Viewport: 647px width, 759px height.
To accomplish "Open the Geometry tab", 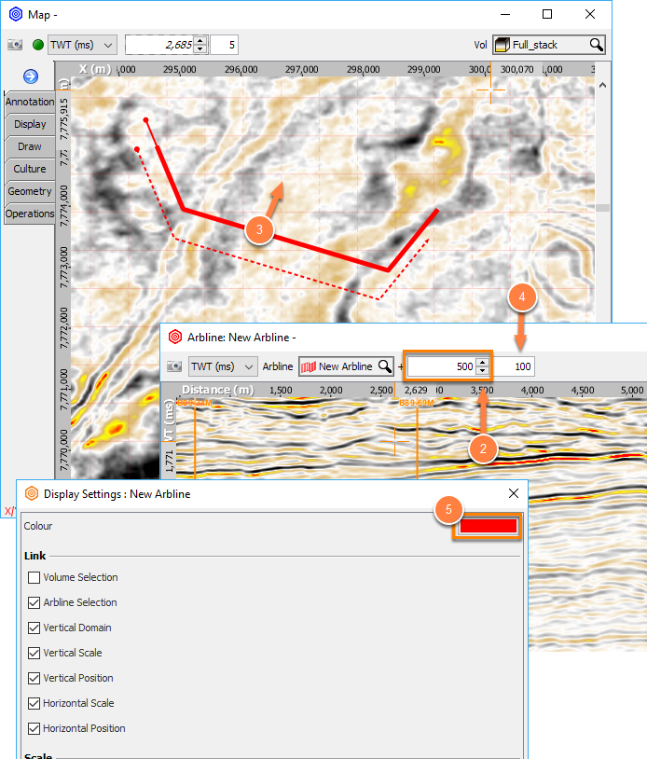I will click(x=30, y=191).
